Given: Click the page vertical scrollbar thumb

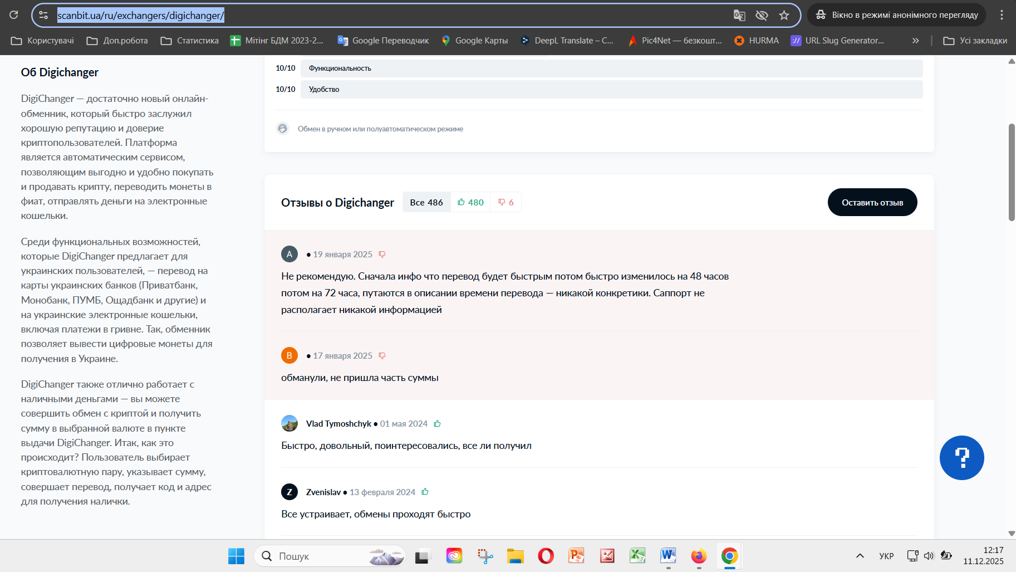Looking at the screenshot, I should click(1012, 172).
